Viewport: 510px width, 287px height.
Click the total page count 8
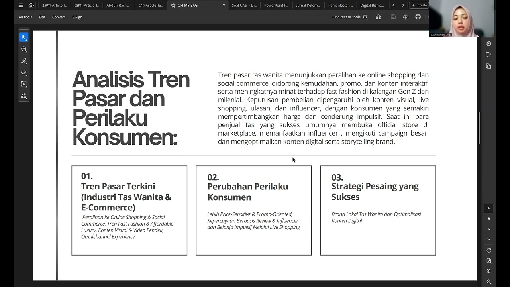pos(489,219)
